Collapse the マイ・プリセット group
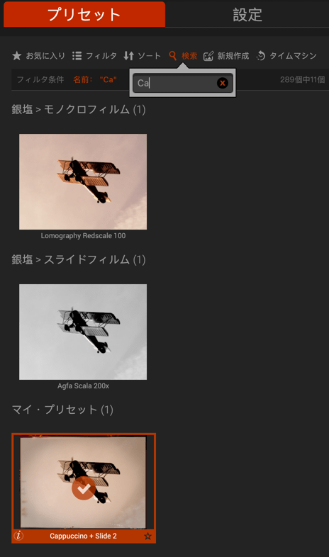 [x=62, y=410]
